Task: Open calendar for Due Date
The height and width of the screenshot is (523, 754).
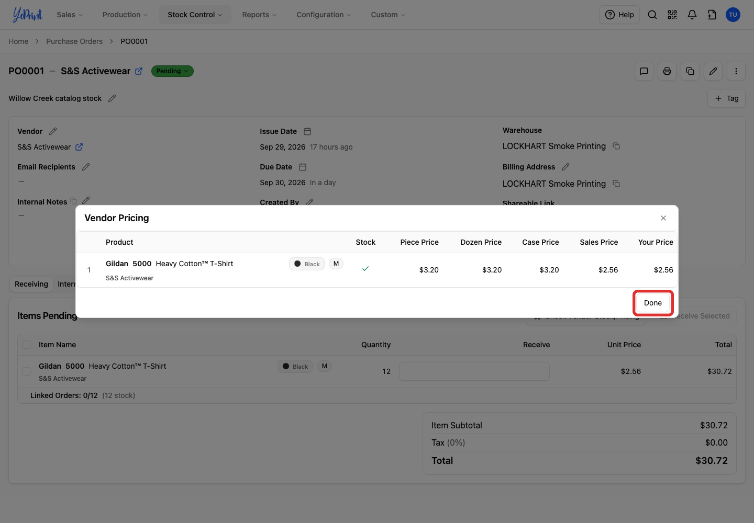Action: tap(303, 167)
